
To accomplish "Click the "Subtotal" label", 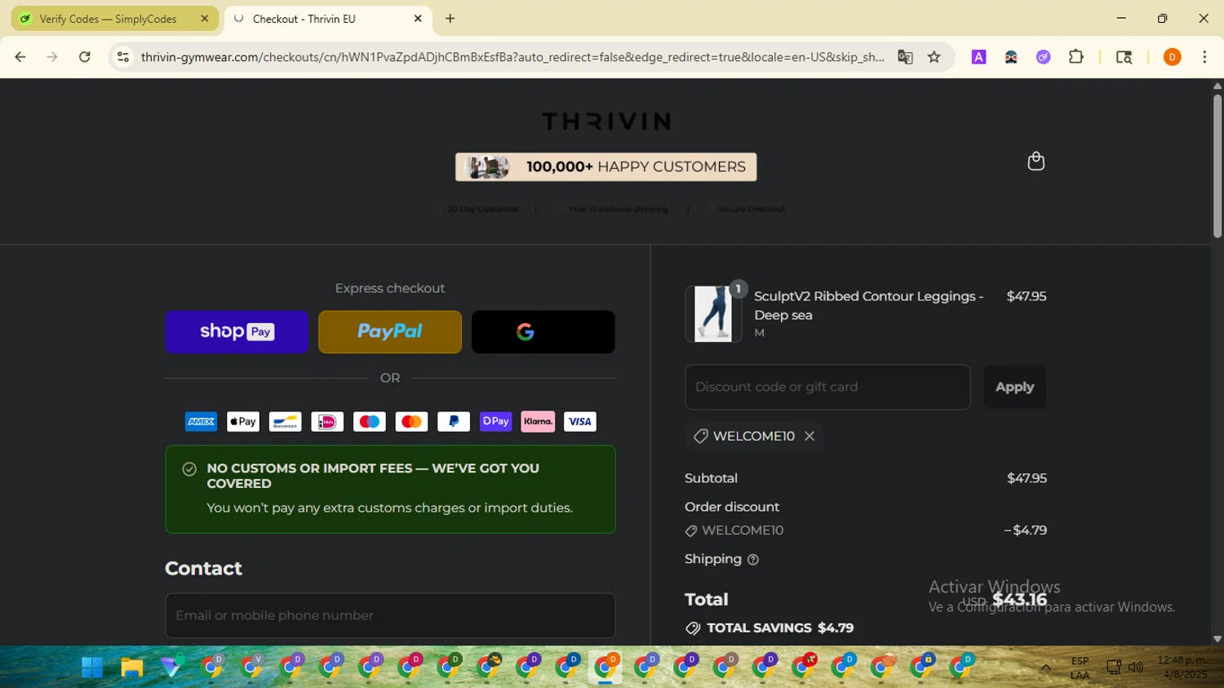I will click(x=711, y=478).
